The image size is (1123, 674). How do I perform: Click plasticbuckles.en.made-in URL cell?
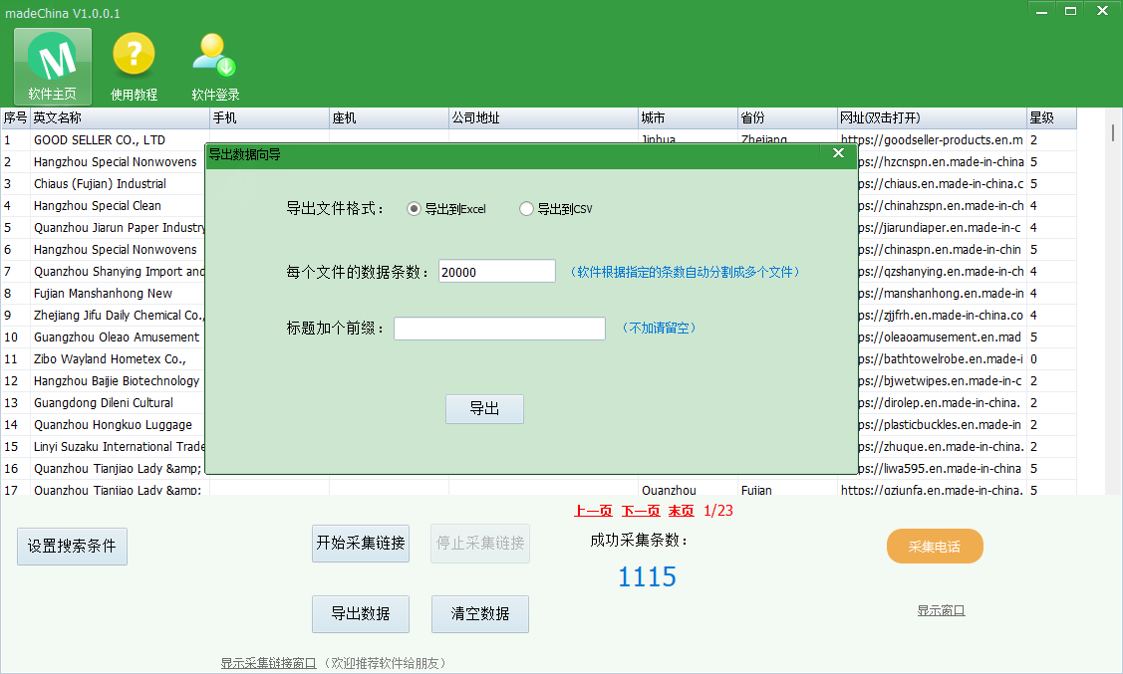(x=943, y=425)
